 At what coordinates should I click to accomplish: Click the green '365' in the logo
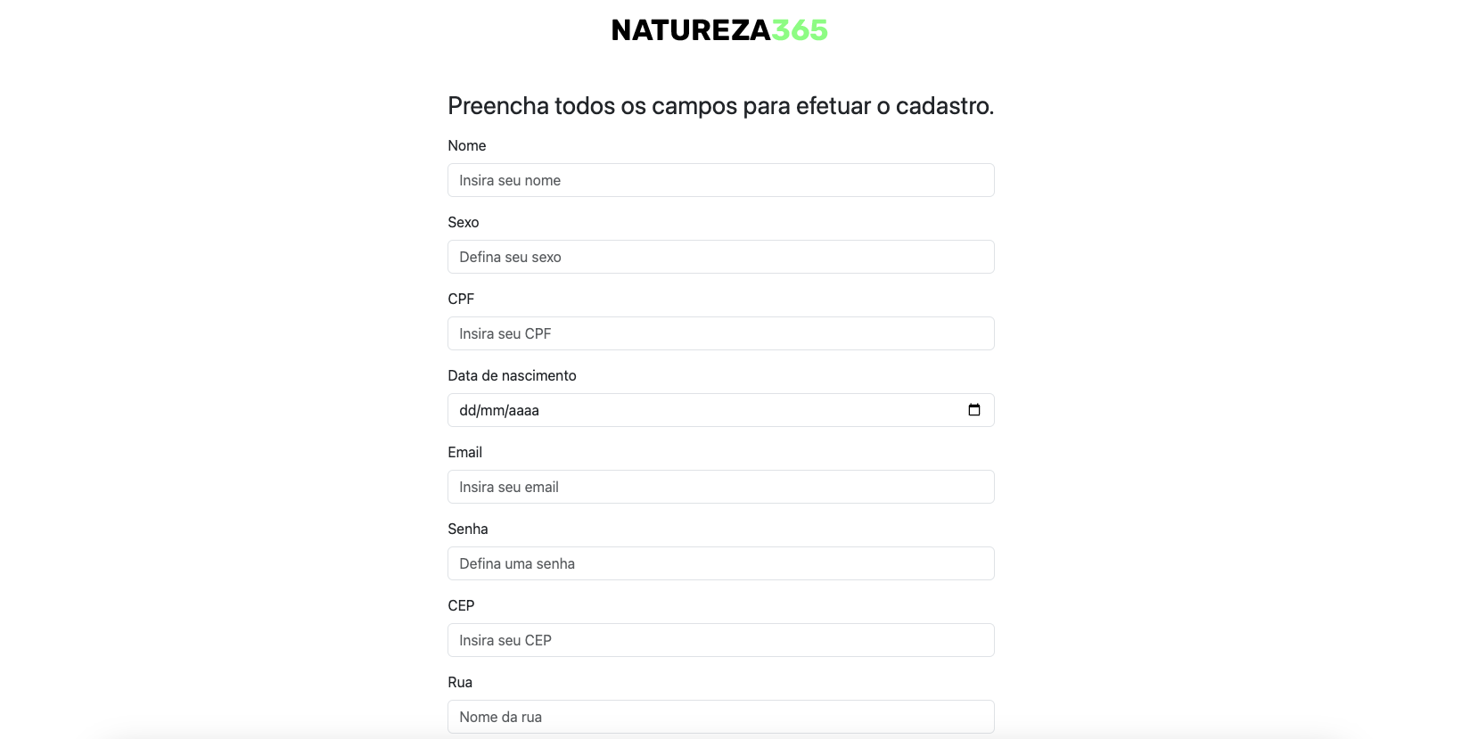coord(799,29)
